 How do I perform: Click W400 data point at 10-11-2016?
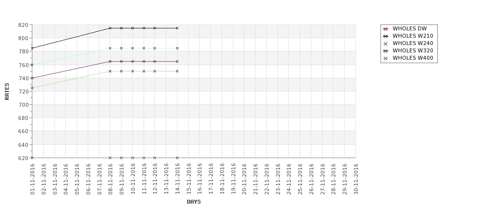coord(132,71)
